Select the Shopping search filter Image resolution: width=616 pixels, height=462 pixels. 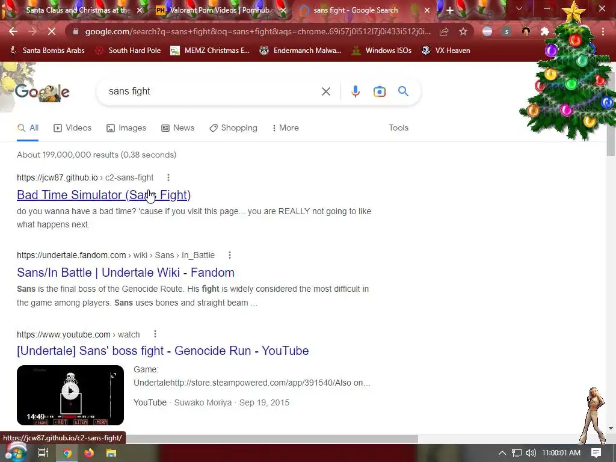click(233, 128)
